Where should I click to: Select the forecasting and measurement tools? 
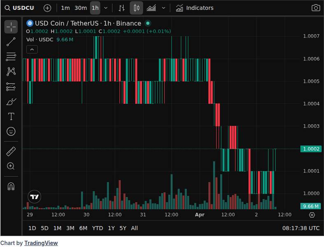click(11, 86)
